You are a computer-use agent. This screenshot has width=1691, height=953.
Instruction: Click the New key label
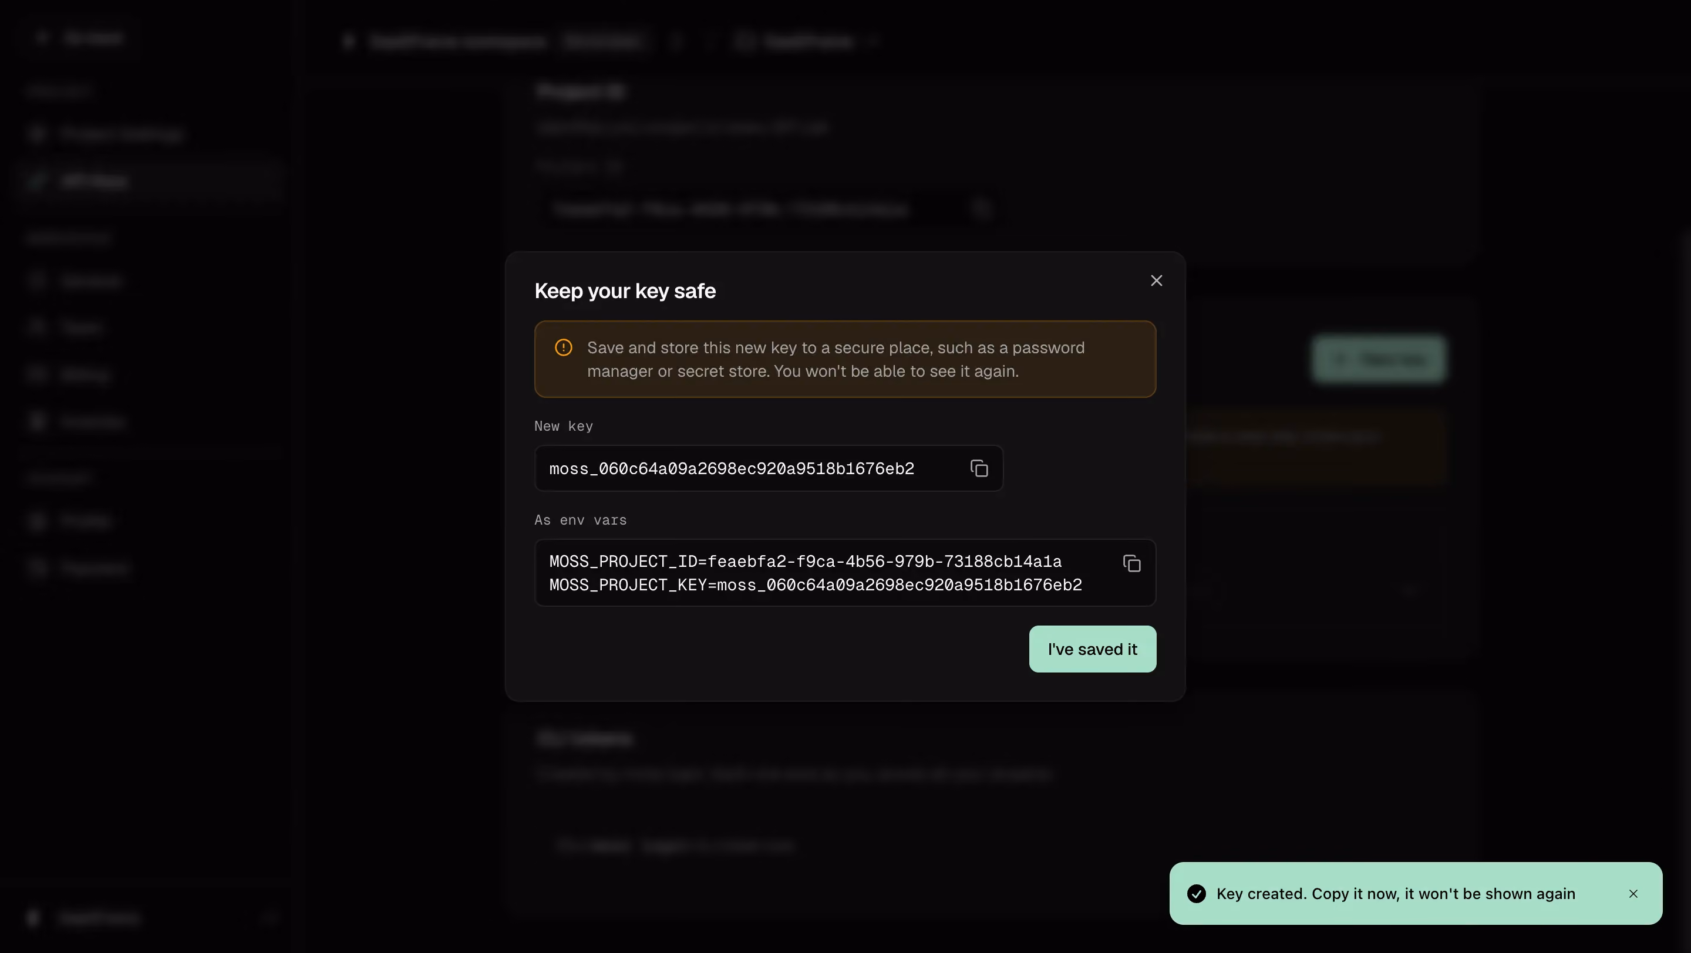click(x=563, y=426)
